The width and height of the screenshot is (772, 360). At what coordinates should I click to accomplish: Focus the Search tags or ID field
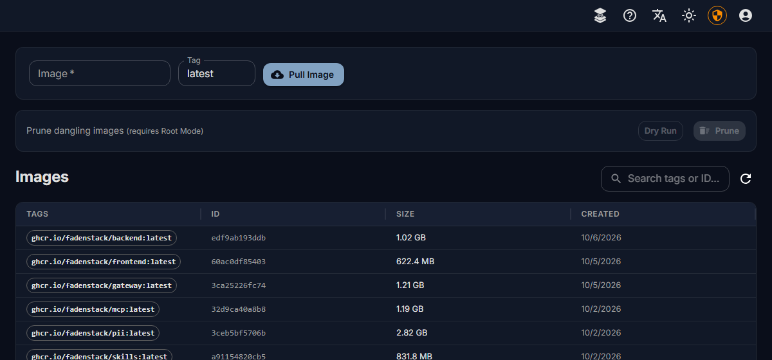pyautogui.click(x=665, y=179)
